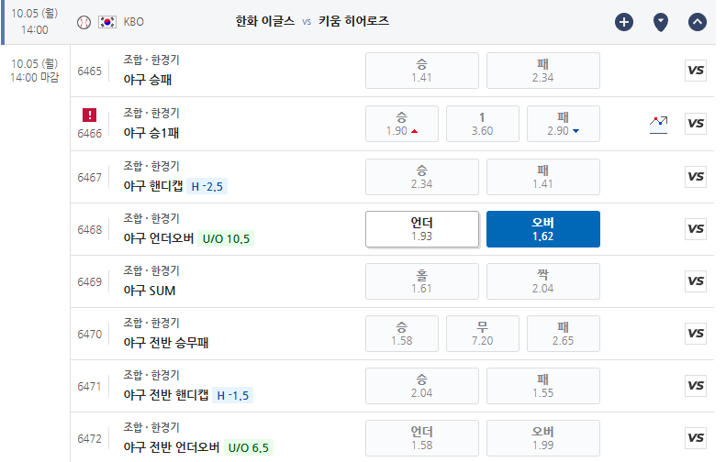Select 패 2.34 for 야구 승패
Screen dimensions: 726x462
pos(543,71)
